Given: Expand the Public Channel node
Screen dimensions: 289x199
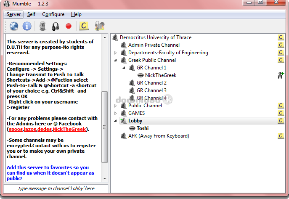Looking at the screenshot, I should [x=116, y=106].
